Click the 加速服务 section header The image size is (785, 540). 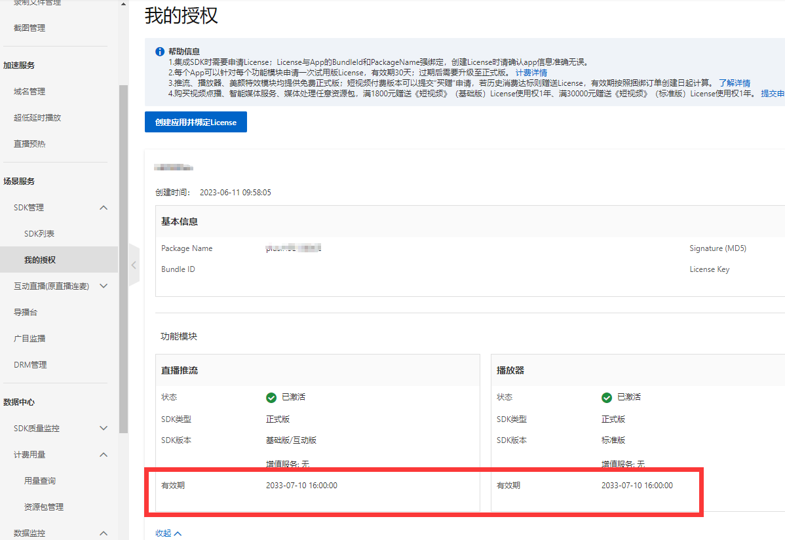(19, 65)
